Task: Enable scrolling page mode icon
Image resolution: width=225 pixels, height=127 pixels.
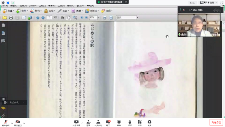Action: coord(105,18)
